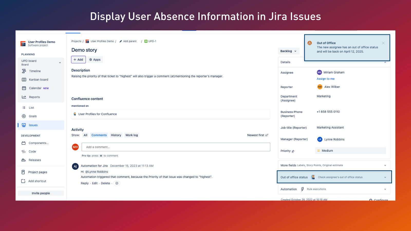Switch to the History activity tab
The width and height of the screenshot is (411, 231).
tap(116, 135)
